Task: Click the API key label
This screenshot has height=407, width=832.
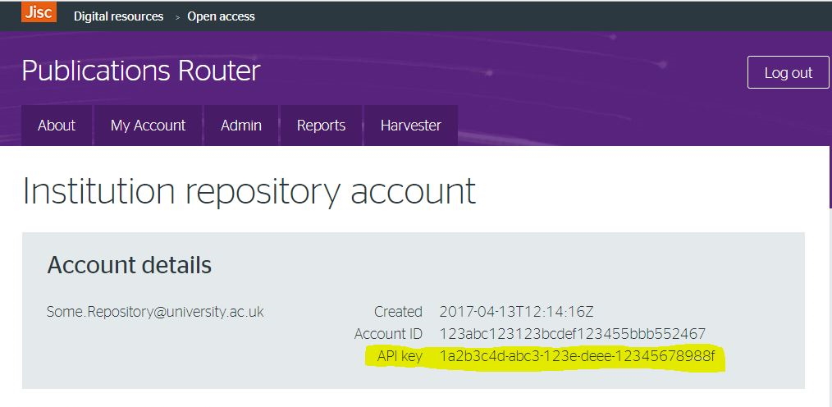Action: 400,356
